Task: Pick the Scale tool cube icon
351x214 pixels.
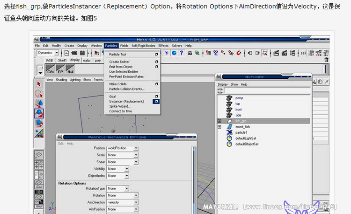Action: [x=39, y=123]
